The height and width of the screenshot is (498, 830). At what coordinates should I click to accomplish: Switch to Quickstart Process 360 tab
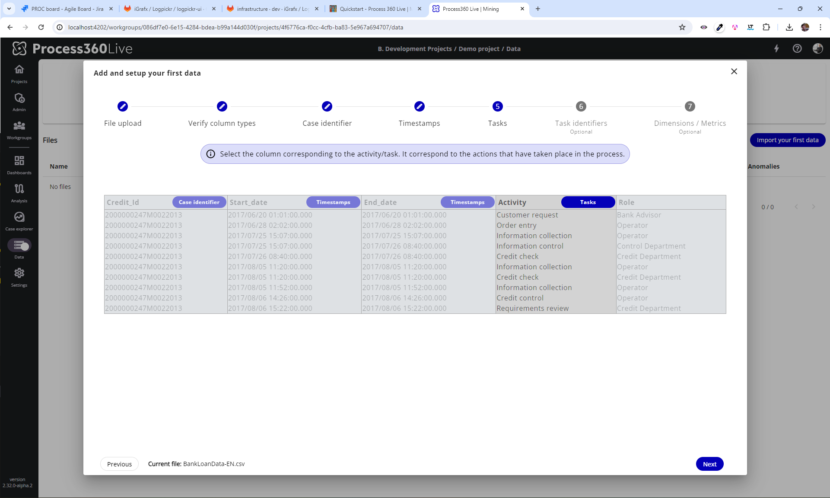coord(375,9)
